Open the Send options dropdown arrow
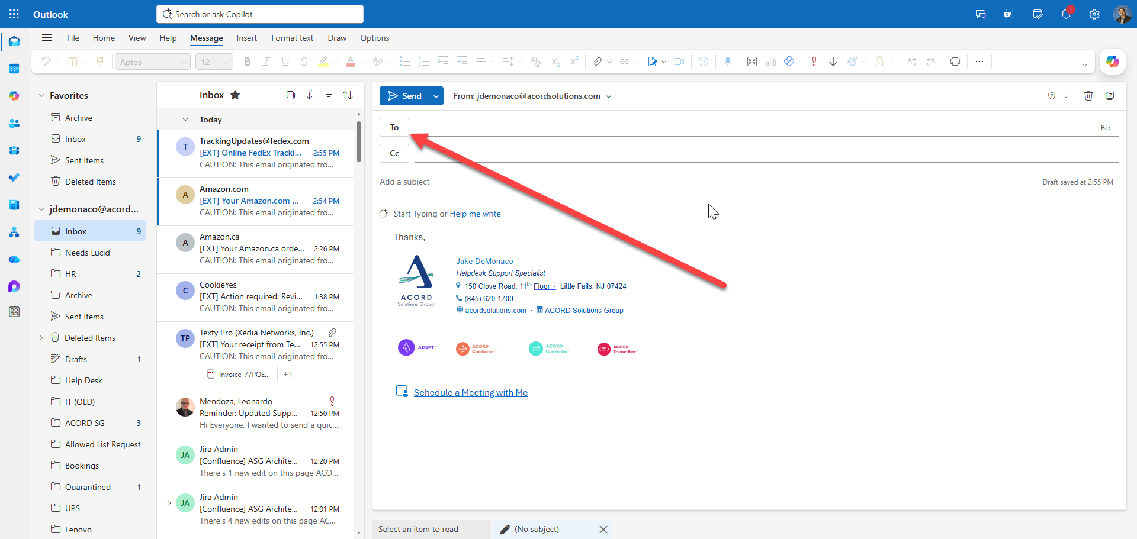 (x=436, y=96)
